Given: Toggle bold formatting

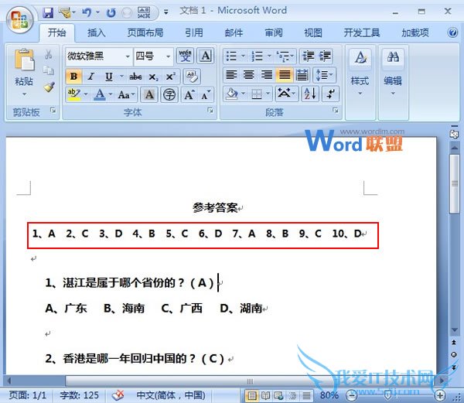Looking at the screenshot, I should (x=73, y=77).
